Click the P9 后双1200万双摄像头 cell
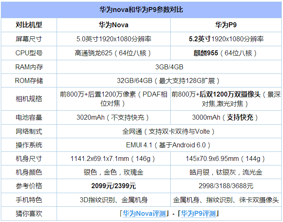 click(x=226, y=99)
